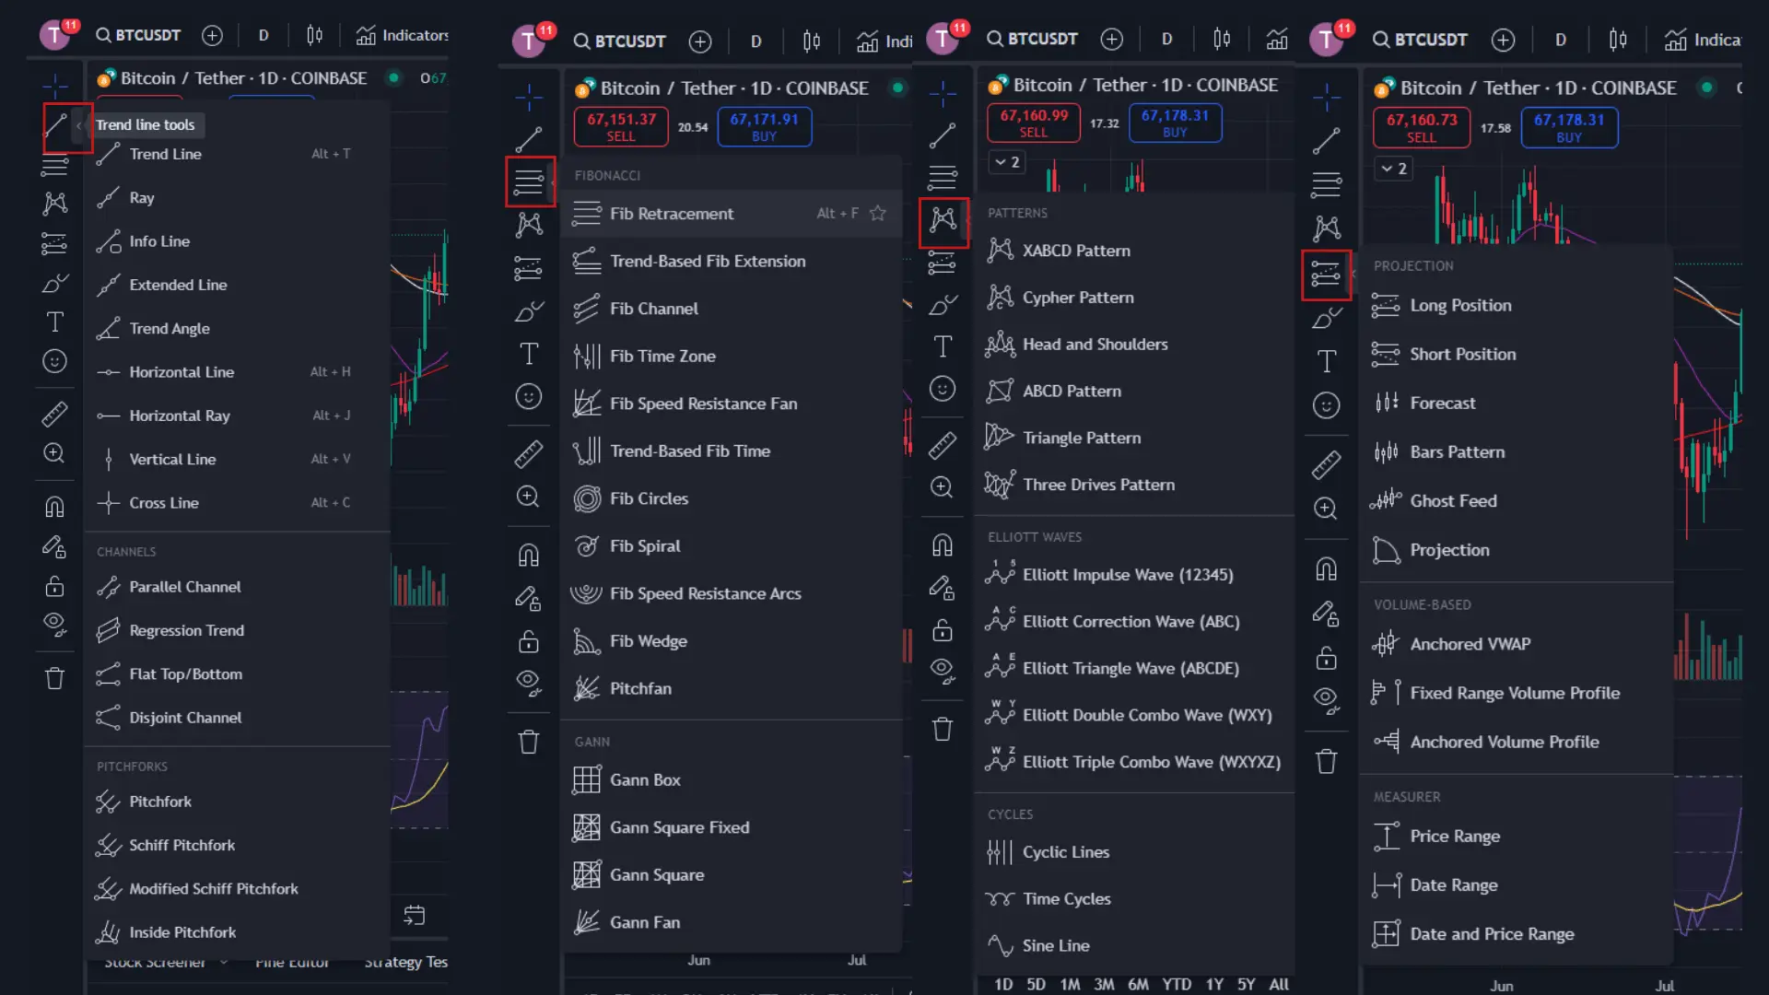
Task: Pick the crosshair cursor in the Trend line tools panel
Action: tap(55, 86)
